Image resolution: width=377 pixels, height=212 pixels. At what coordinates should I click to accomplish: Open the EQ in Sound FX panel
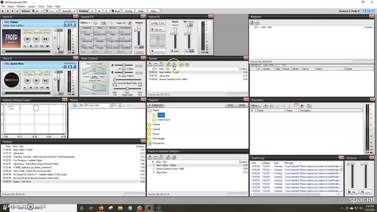click(x=104, y=23)
